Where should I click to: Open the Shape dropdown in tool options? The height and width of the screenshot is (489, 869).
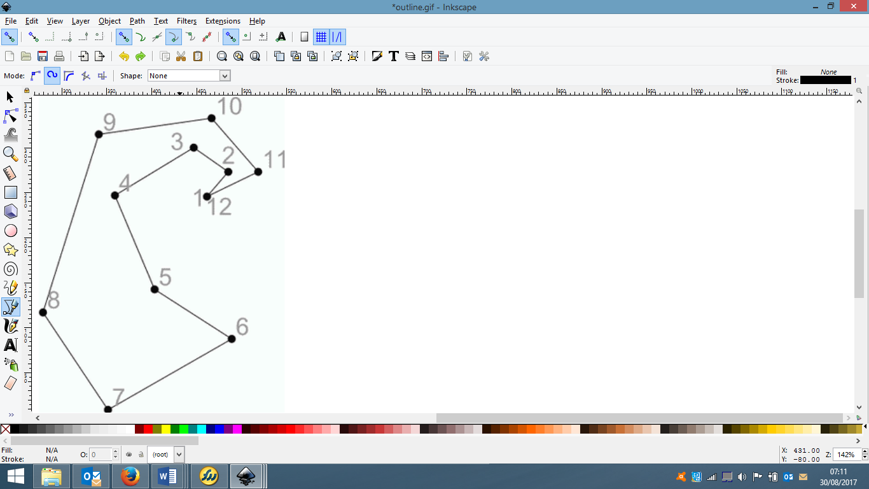tap(188, 75)
